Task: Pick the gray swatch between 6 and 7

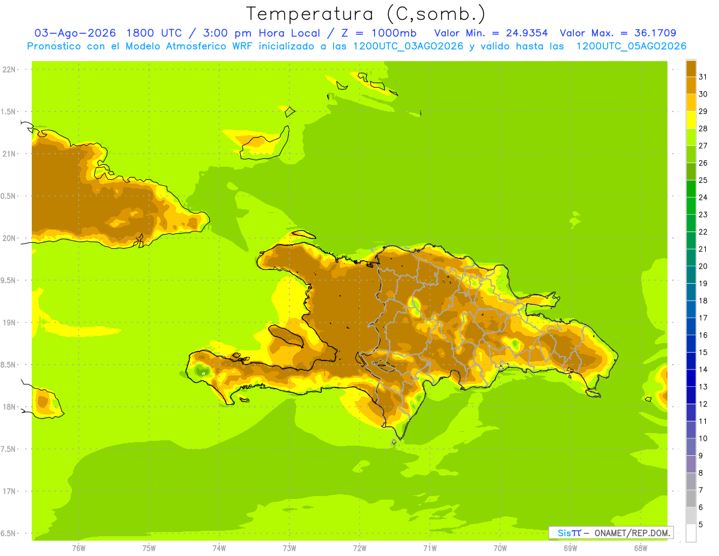Action: click(x=691, y=498)
